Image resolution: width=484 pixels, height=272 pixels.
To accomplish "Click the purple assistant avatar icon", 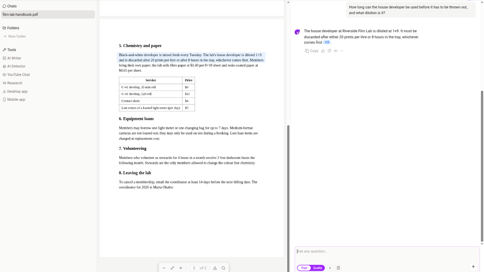I will 297,32.
